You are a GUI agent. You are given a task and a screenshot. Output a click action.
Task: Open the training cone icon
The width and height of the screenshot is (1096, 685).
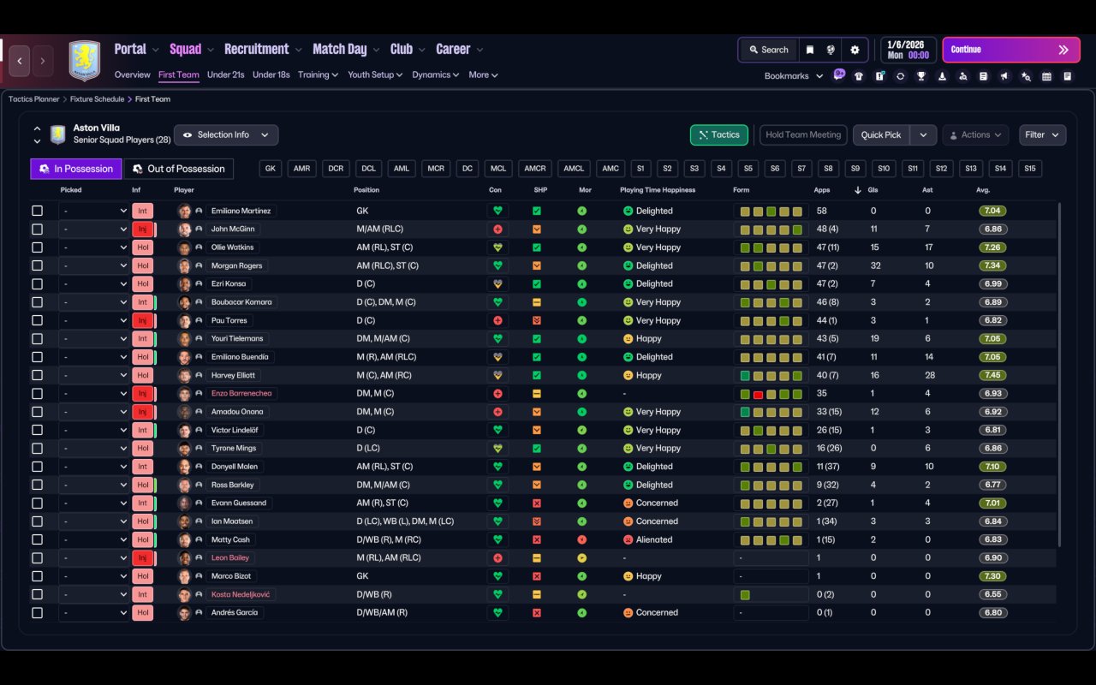tap(942, 76)
